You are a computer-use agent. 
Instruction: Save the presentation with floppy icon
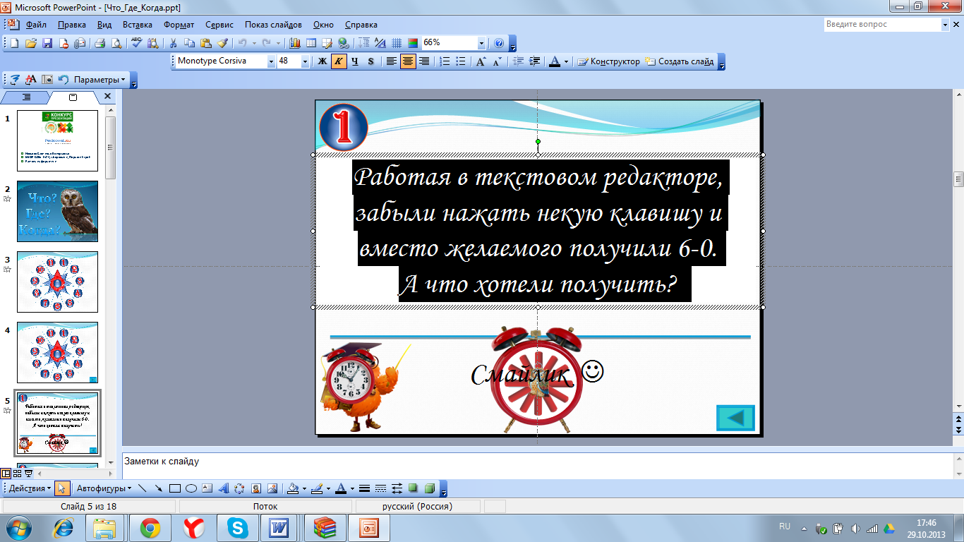point(47,43)
